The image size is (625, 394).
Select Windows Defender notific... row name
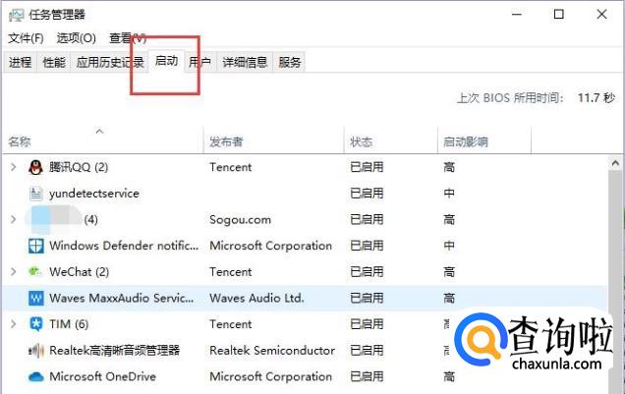(124, 246)
